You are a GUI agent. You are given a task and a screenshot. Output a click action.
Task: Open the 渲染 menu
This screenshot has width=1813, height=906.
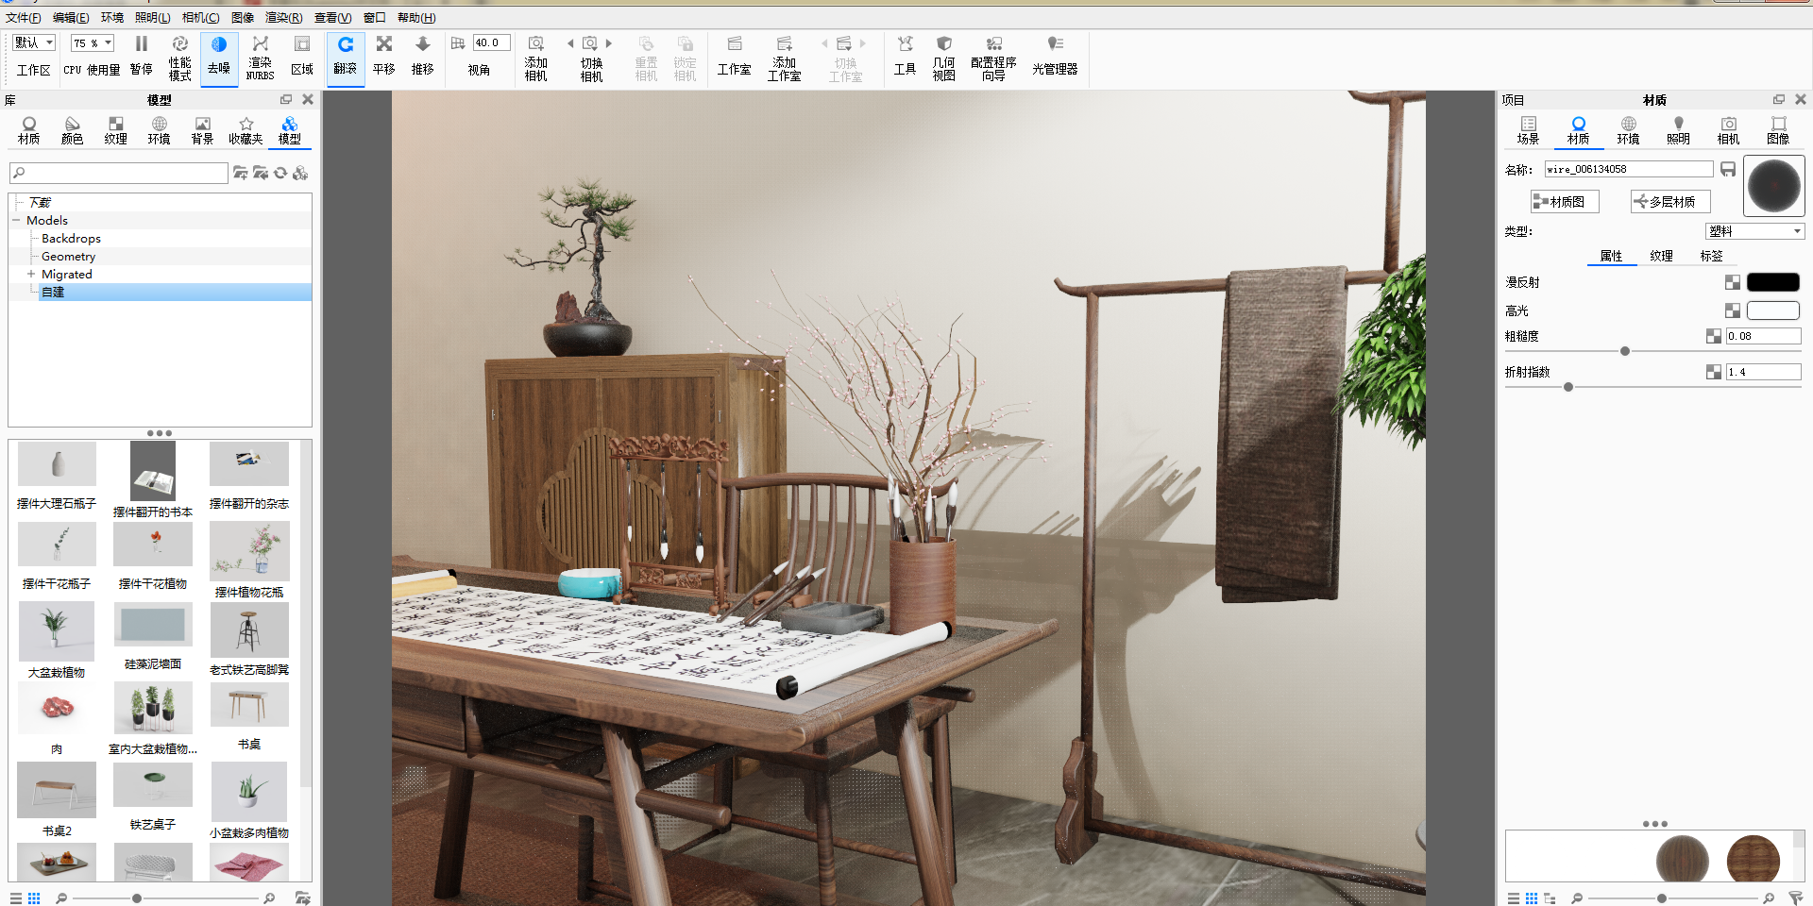click(283, 17)
